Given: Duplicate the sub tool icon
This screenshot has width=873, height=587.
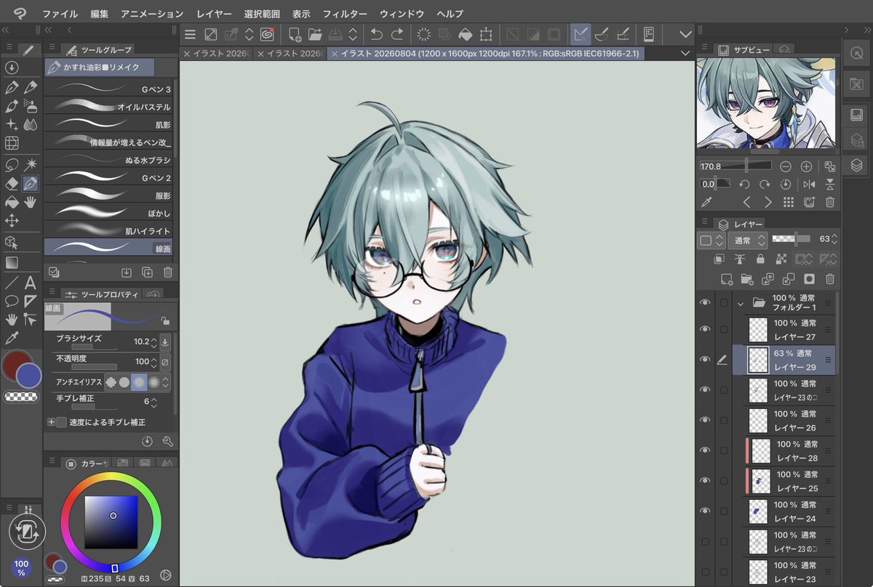Looking at the screenshot, I should [147, 272].
